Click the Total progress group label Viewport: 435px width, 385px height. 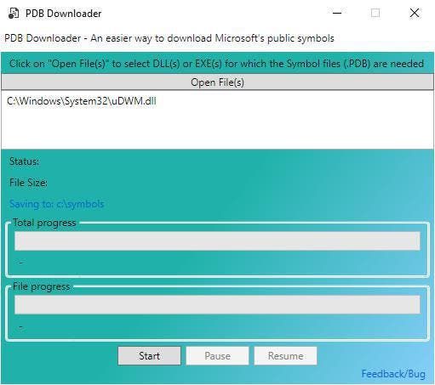tap(44, 223)
